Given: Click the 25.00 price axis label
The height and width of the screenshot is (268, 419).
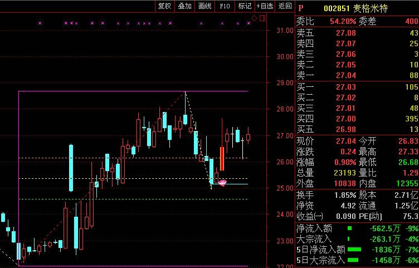Looking at the screenshot, I should click(x=285, y=188).
